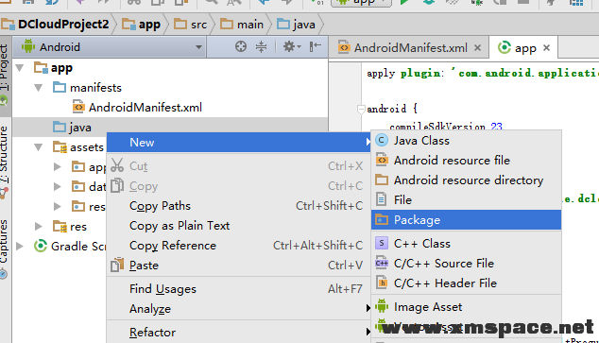The image size is (599, 343).
Task: Create new File
Action: click(466, 200)
